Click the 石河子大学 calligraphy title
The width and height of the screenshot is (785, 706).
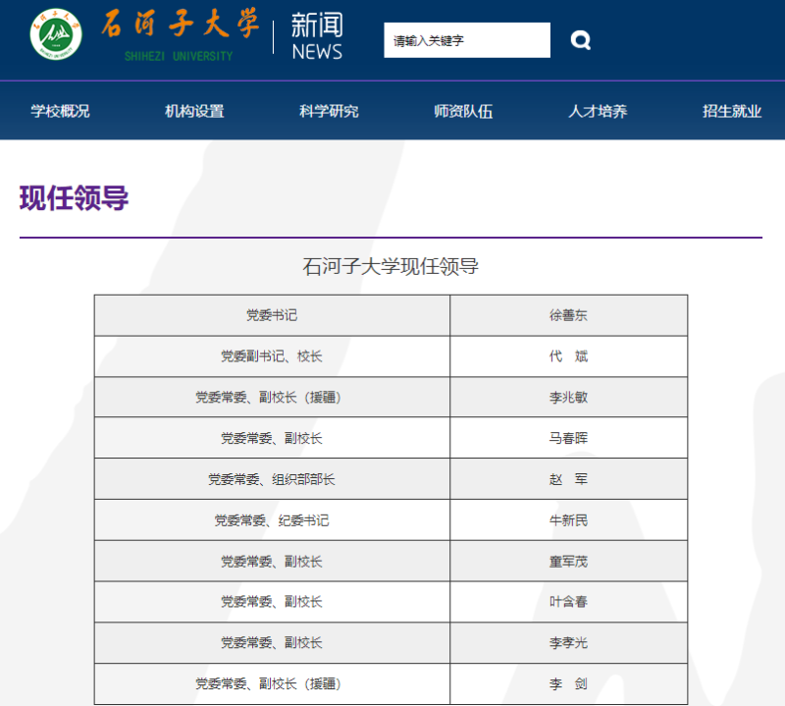180,24
